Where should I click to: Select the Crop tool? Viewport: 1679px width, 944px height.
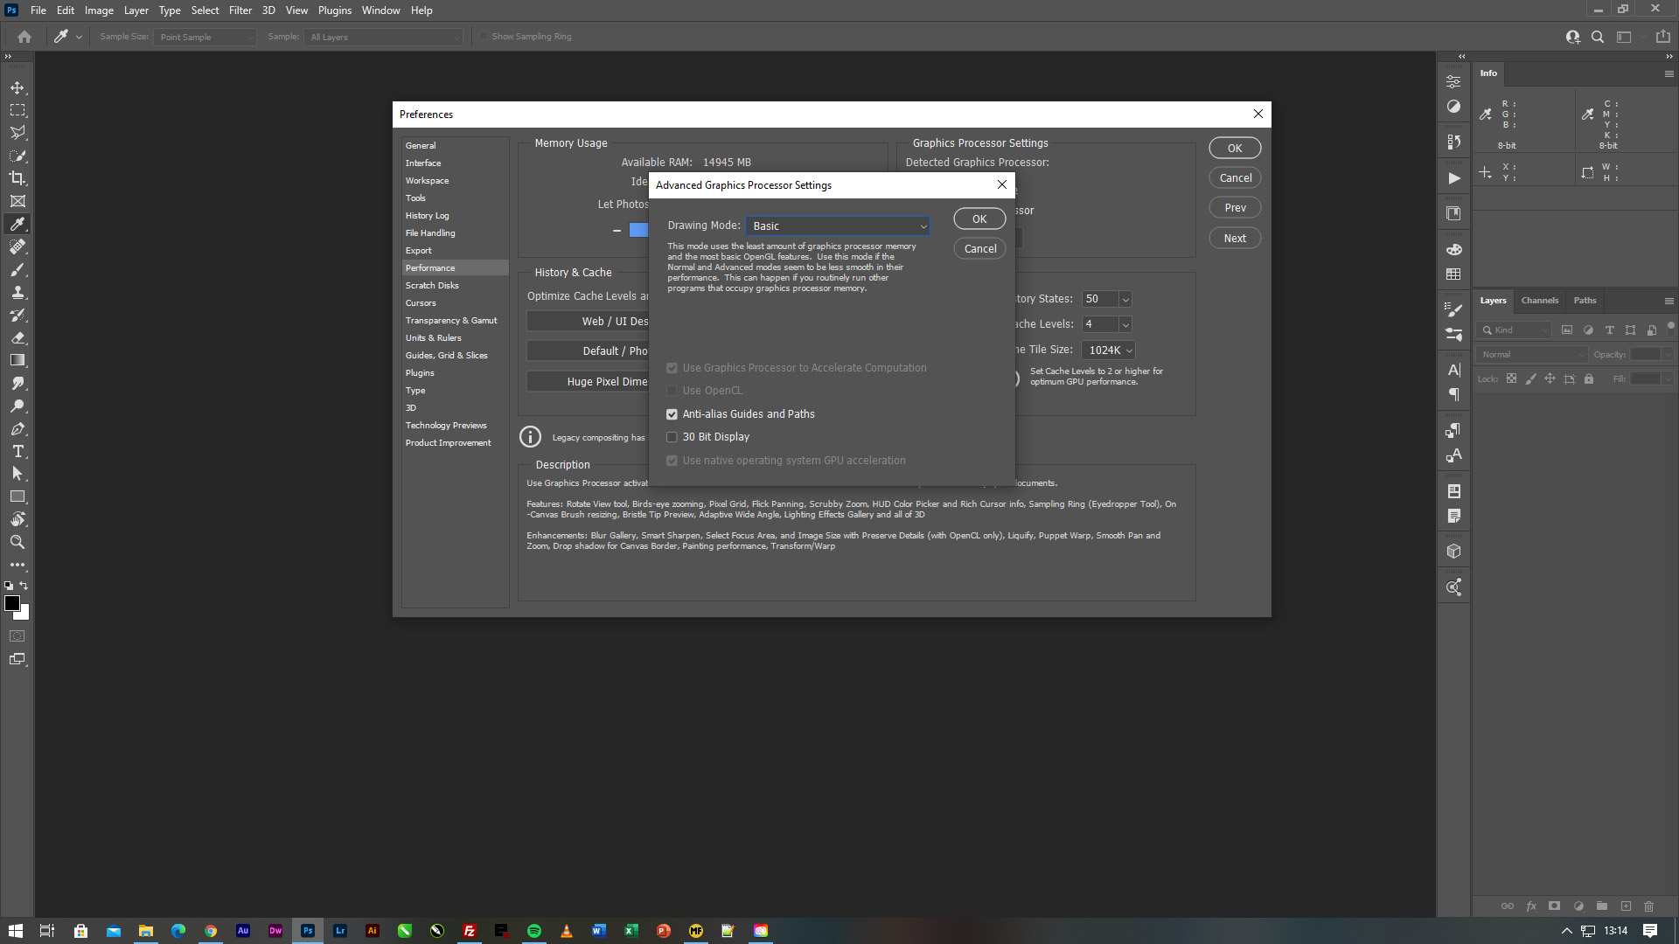pyautogui.click(x=17, y=178)
